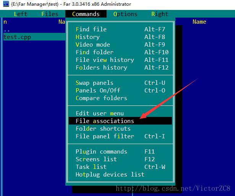The image size is (235, 196).
Task: Select the History command
Action: click(120, 37)
